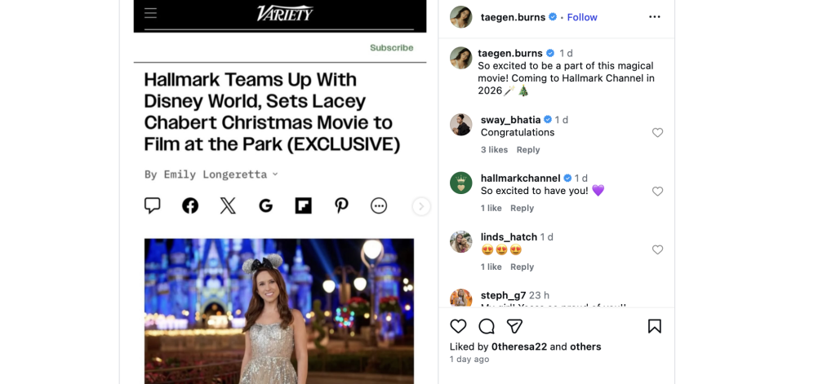
Task: View others who liked the post
Action: coord(585,346)
